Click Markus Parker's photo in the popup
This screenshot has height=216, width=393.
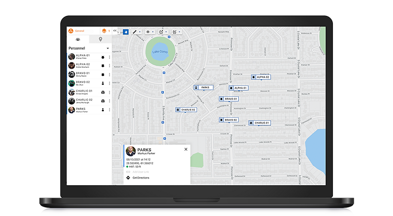[131, 151]
